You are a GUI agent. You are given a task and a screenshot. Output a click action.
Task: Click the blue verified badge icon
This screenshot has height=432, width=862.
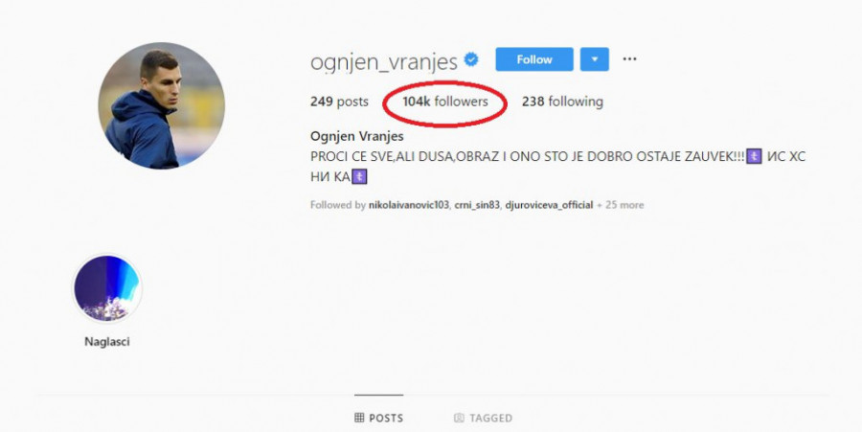(471, 59)
